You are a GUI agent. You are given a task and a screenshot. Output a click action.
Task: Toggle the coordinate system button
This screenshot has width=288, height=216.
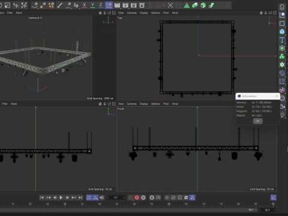click(x=109, y=5)
